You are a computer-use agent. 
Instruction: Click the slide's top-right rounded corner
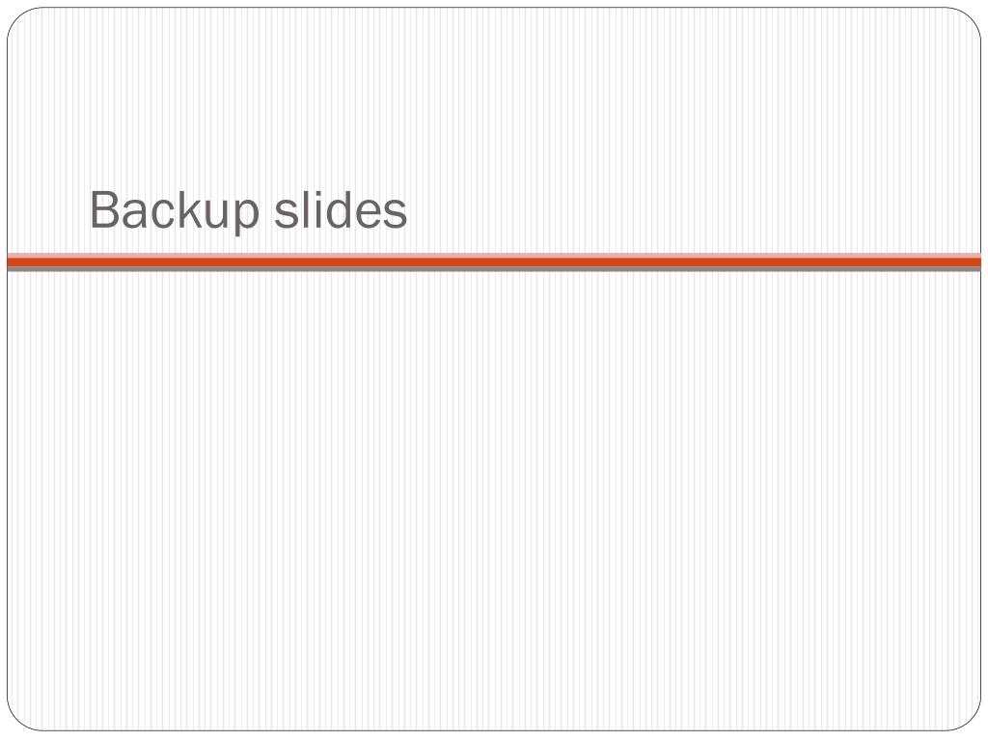pyautogui.click(x=969, y=19)
